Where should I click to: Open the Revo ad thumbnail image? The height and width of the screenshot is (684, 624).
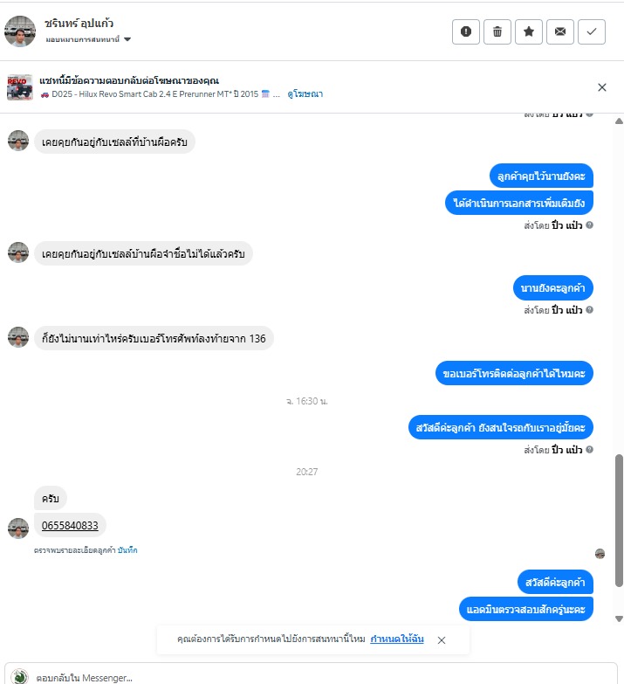click(x=19, y=87)
